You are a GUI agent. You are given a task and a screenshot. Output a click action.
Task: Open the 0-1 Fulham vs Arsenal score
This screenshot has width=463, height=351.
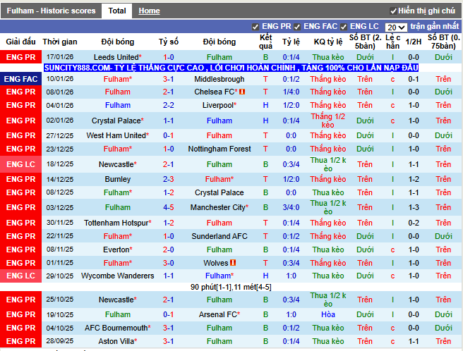click(168, 315)
